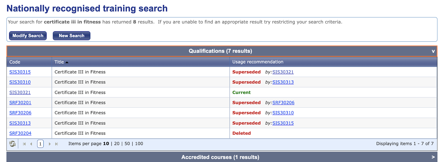The image size is (439, 162).
Task: Open deleted qualification code SRF30204
Action: pyautogui.click(x=20, y=133)
